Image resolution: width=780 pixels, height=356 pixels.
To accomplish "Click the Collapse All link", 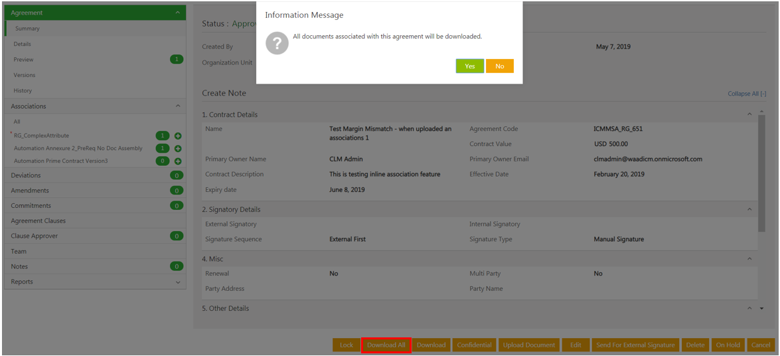I will tap(747, 94).
